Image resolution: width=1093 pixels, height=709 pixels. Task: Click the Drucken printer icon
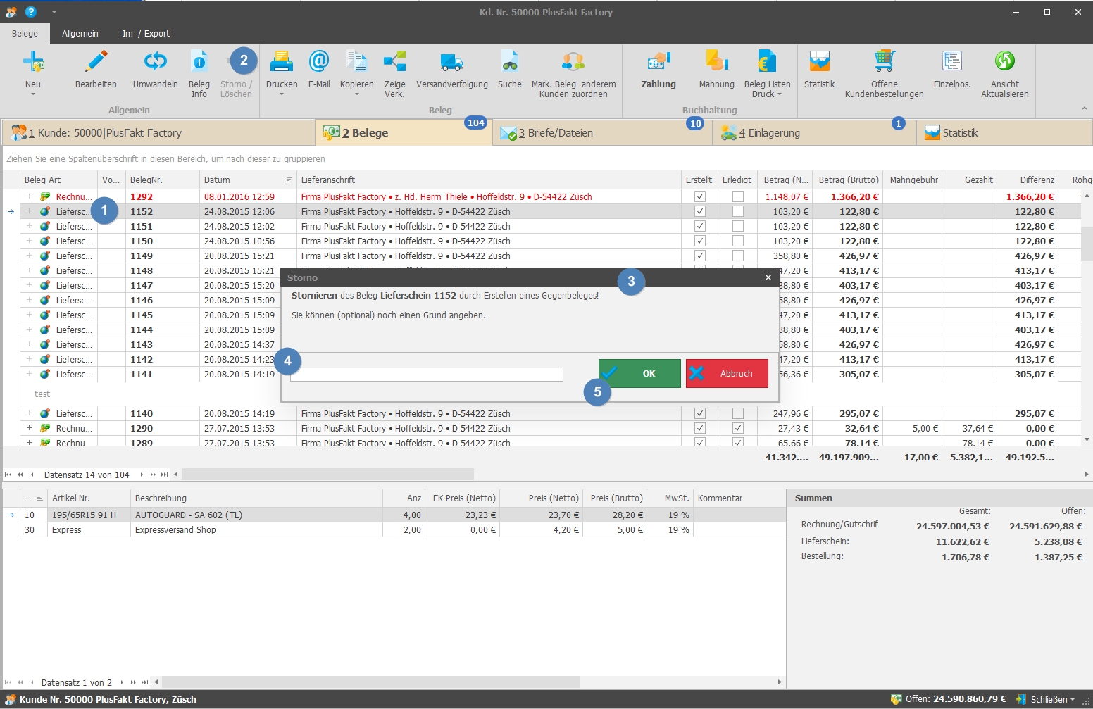[x=282, y=62]
